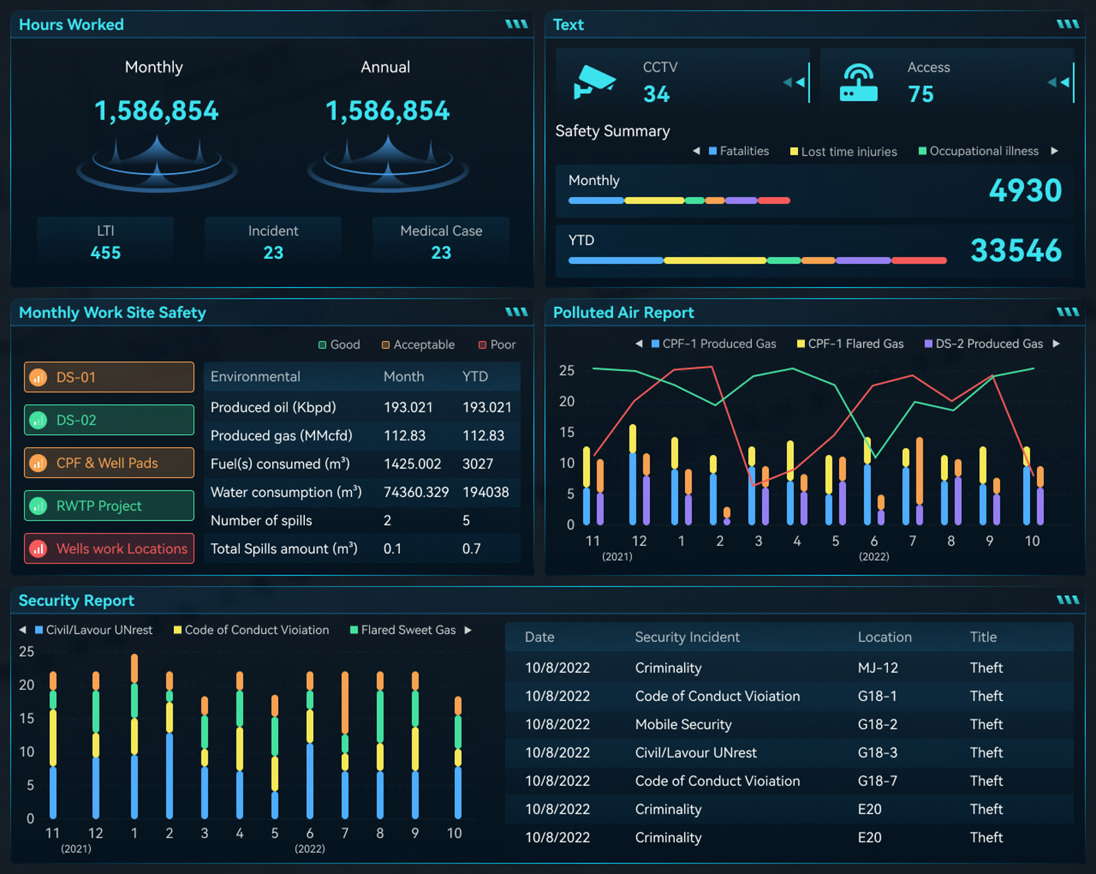Click the Date column header

[540, 637]
